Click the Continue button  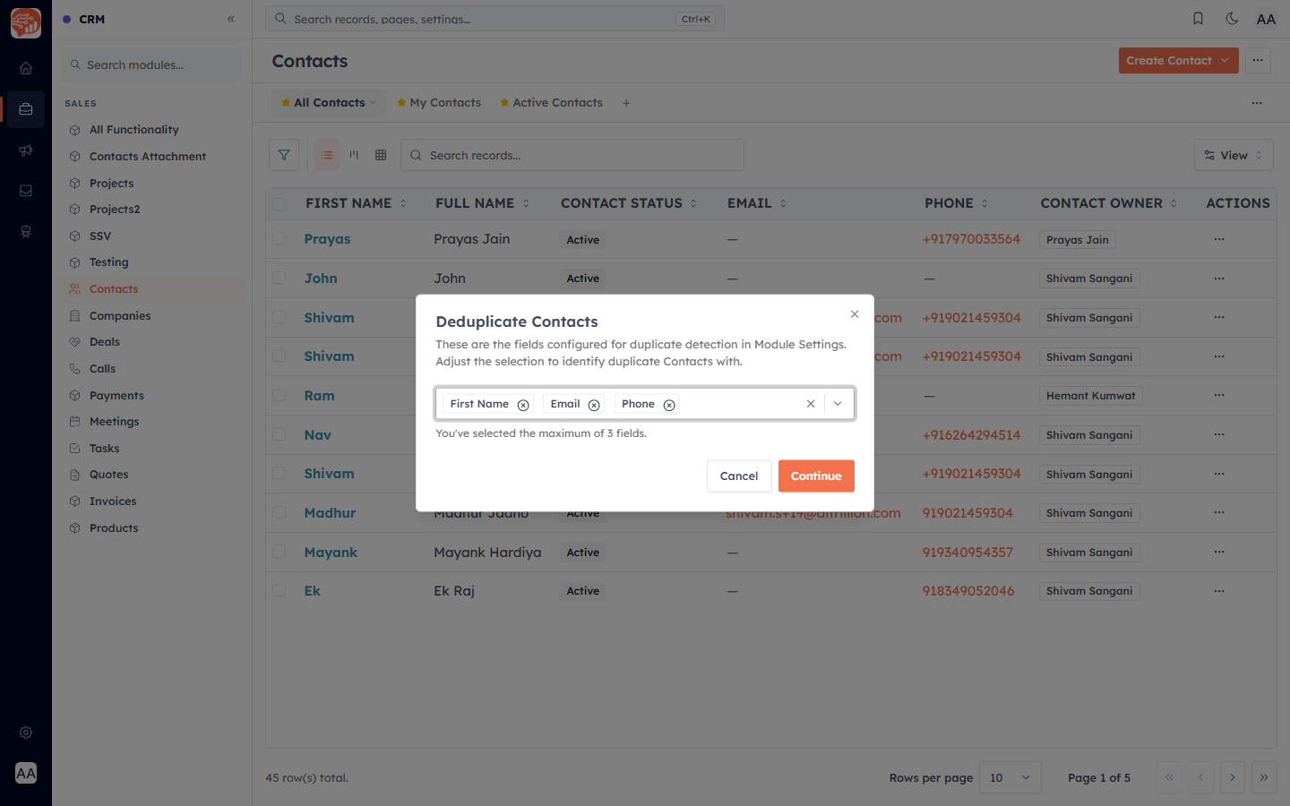(816, 476)
